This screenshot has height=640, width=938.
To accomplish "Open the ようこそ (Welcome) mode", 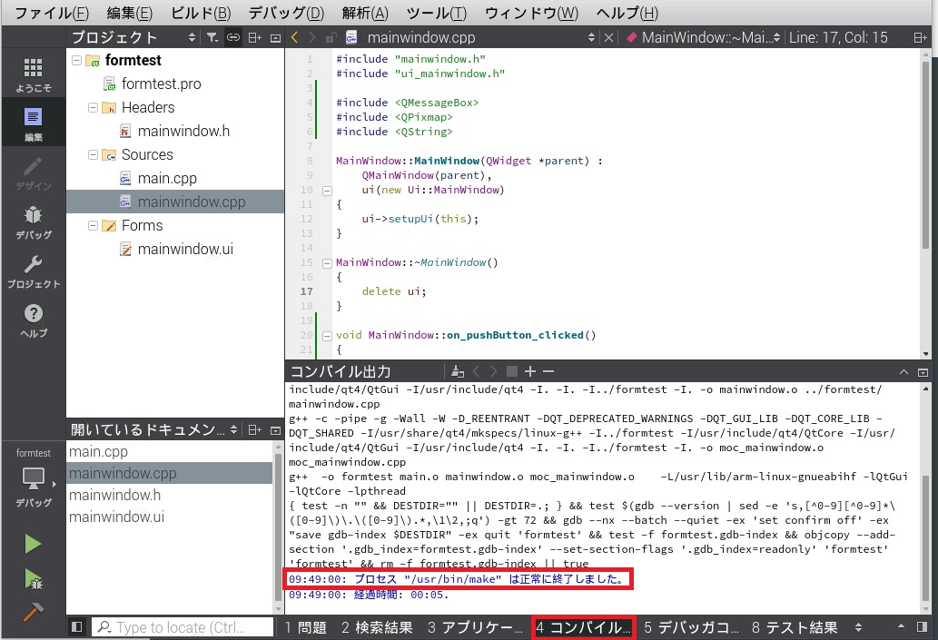I will tap(33, 75).
